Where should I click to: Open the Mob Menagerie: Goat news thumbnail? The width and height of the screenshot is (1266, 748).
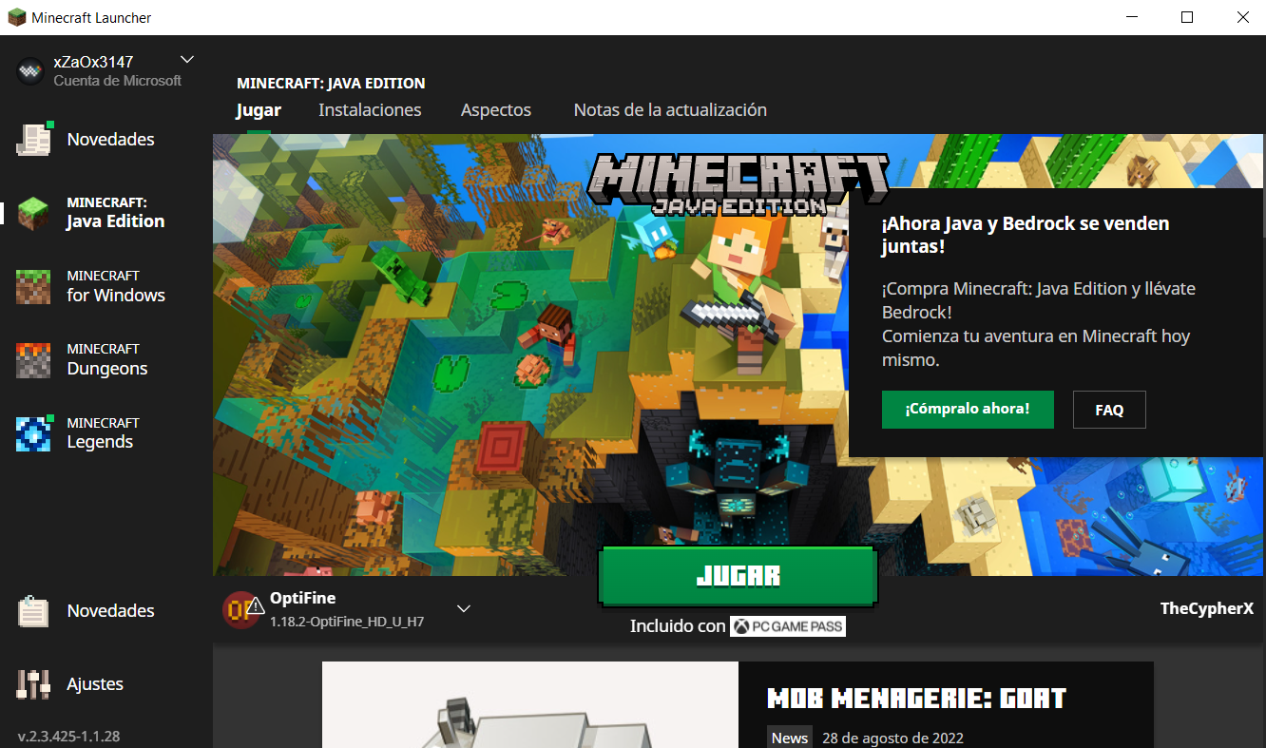pos(529,704)
